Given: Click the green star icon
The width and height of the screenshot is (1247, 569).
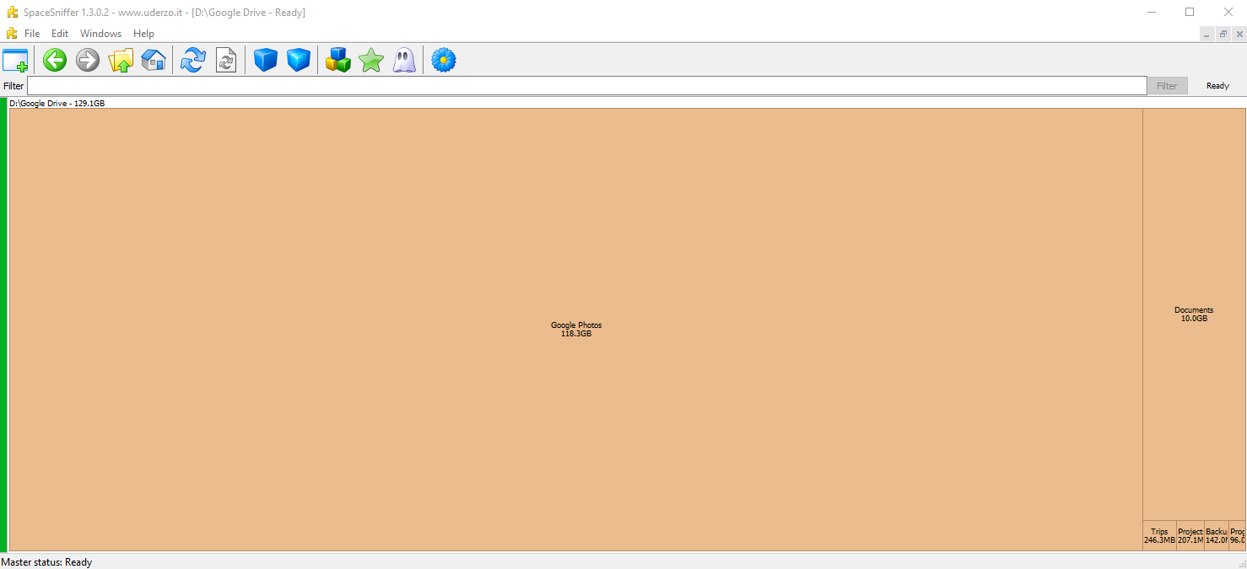Looking at the screenshot, I should [371, 60].
